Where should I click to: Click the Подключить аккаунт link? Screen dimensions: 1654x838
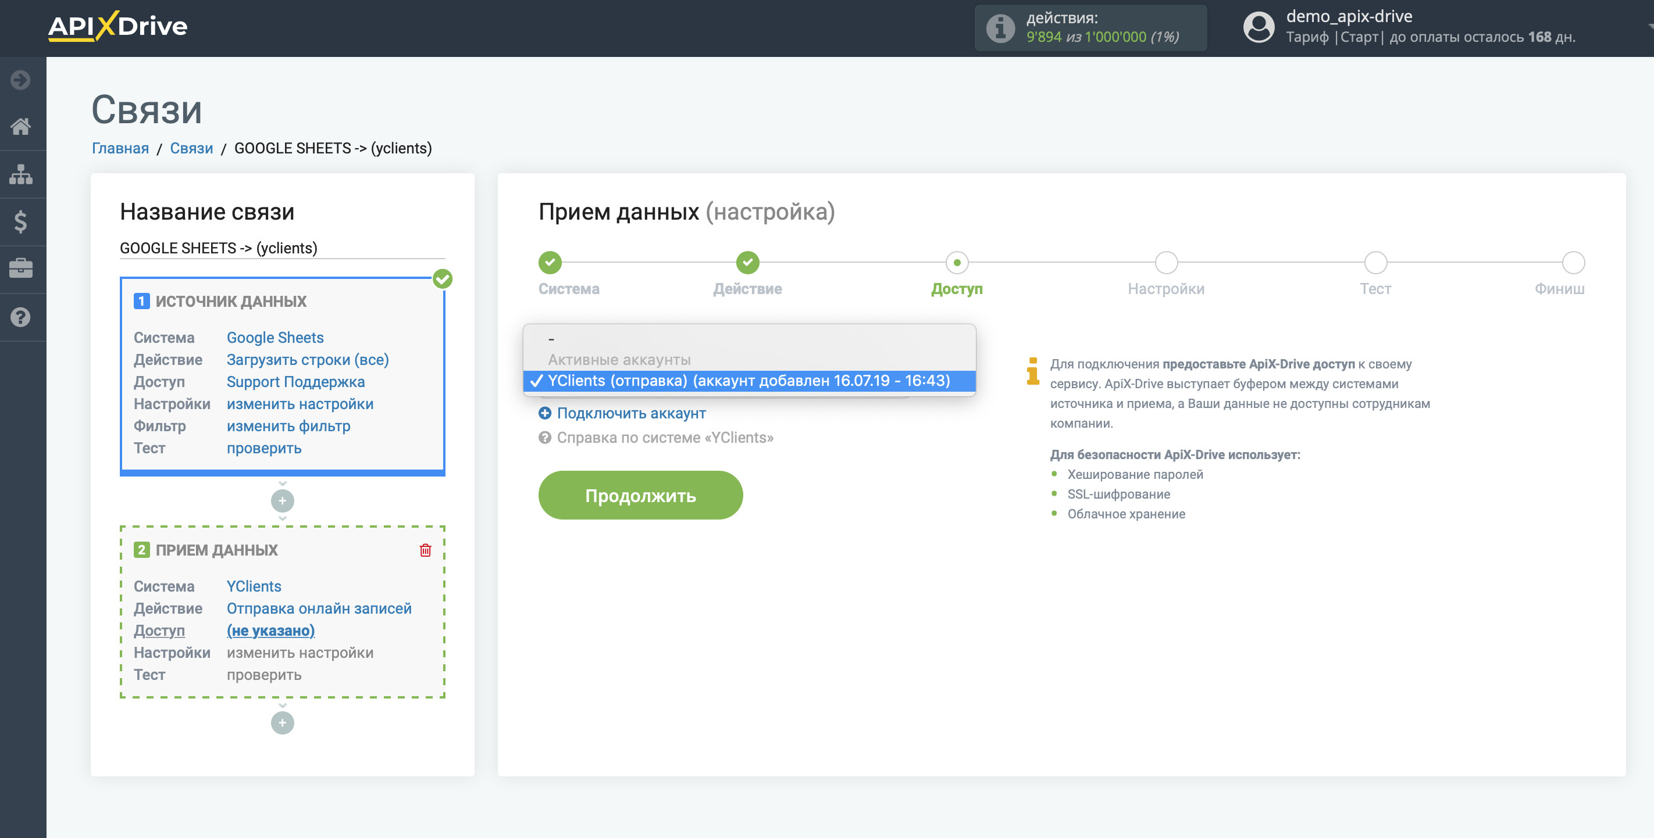(x=630, y=413)
